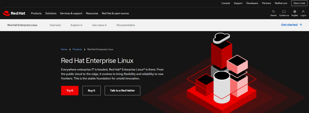Follow the Home breadcrumb link
Screen dimensions: 309x113
pyautogui.click(x=64, y=49)
